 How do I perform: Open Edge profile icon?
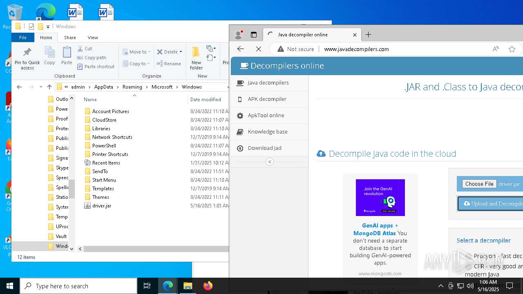[x=239, y=35]
